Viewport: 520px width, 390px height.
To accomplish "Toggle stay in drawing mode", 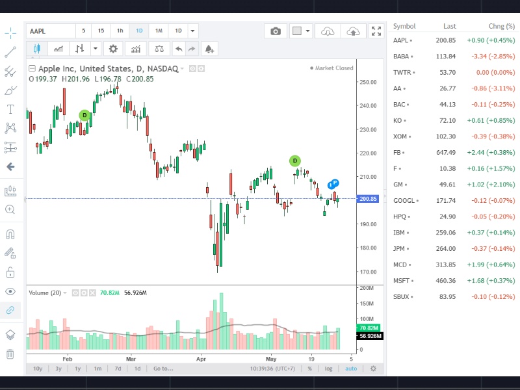I will tap(10, 253).
